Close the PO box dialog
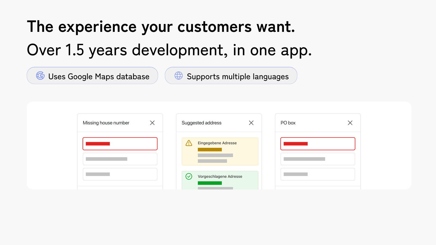436x245 pixels. [350, 123]
